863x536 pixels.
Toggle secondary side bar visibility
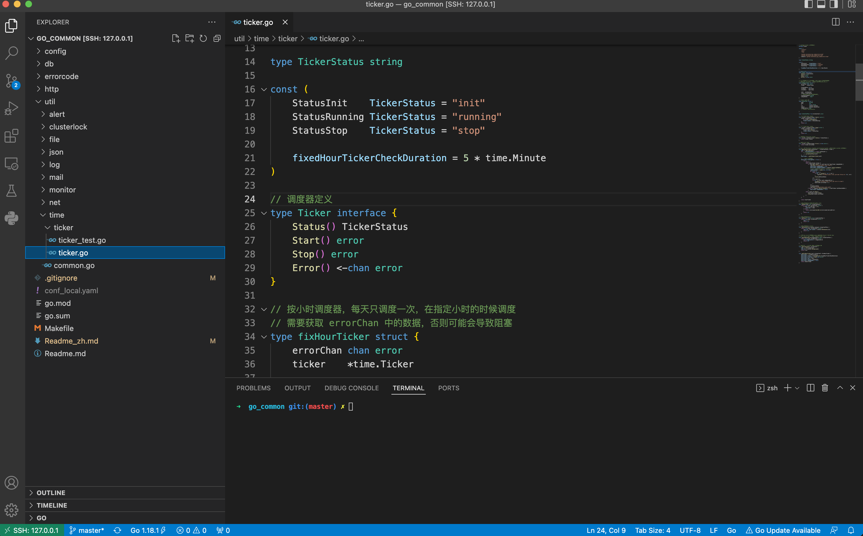point(834,4)
